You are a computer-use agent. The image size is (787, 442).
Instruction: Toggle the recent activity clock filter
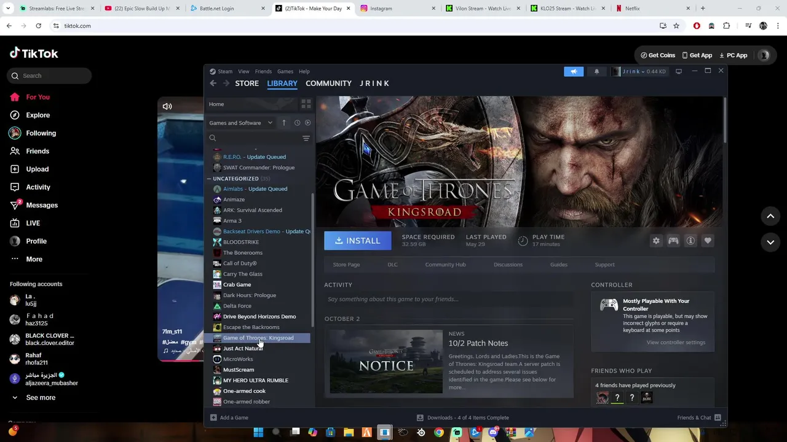tap(297, 123)
